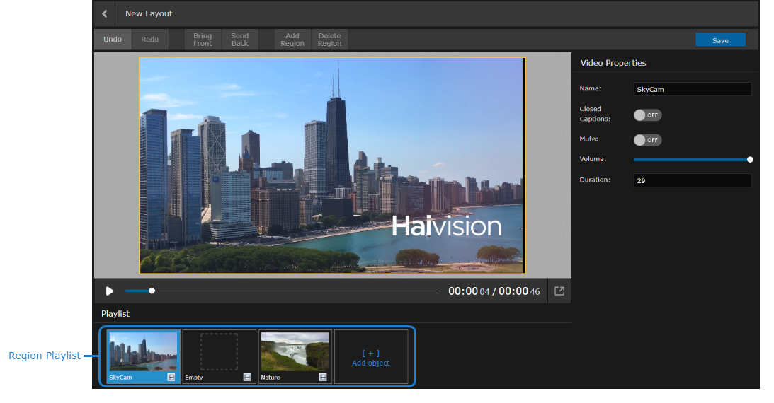Screen dimensions: 774x403
Task: Click the film icon on SkyCam thumbnail
Action: point(171,378)
